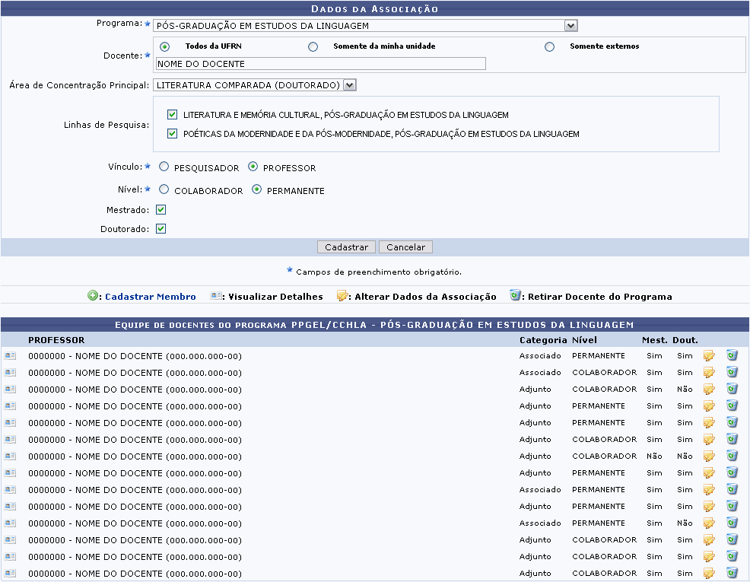750x582 pixels.
Task: Click remove docente trash icon in last row
Action: [732, 574]
